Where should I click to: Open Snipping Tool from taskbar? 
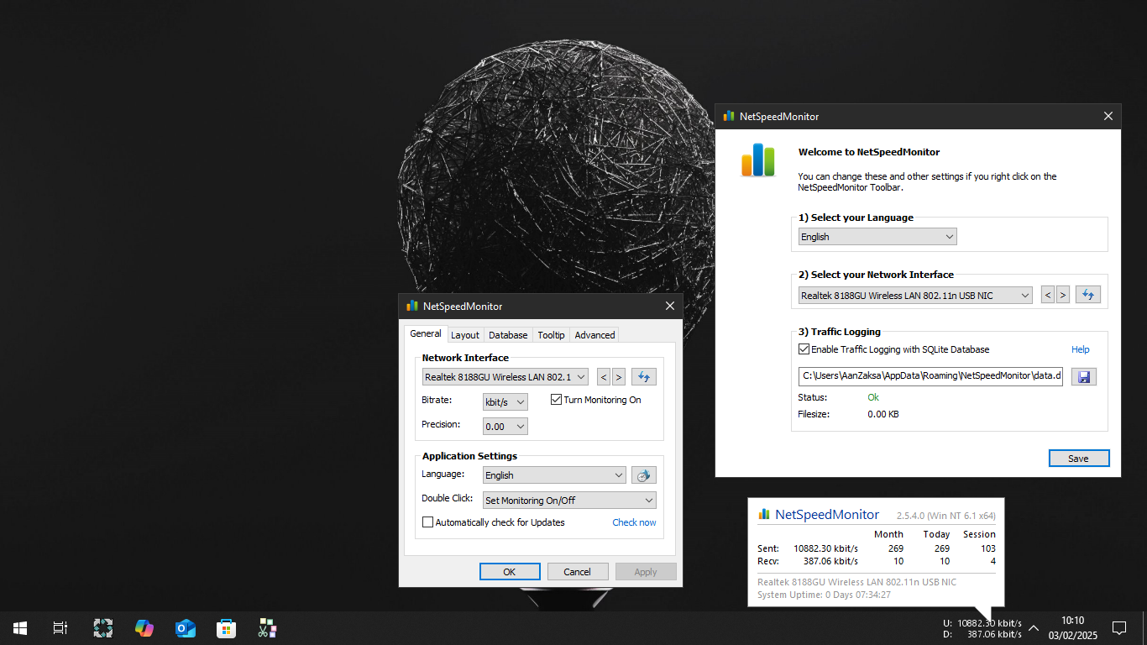[267, 628]
